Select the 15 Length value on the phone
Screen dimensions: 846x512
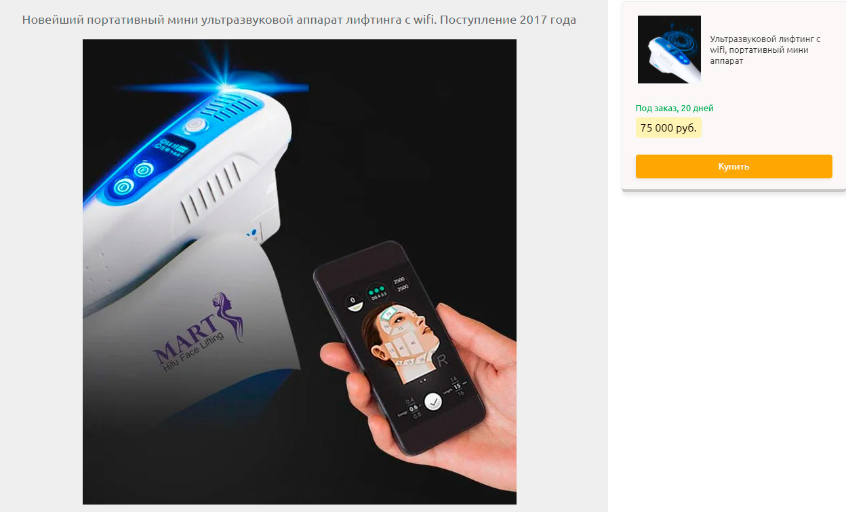click(456, 386)
